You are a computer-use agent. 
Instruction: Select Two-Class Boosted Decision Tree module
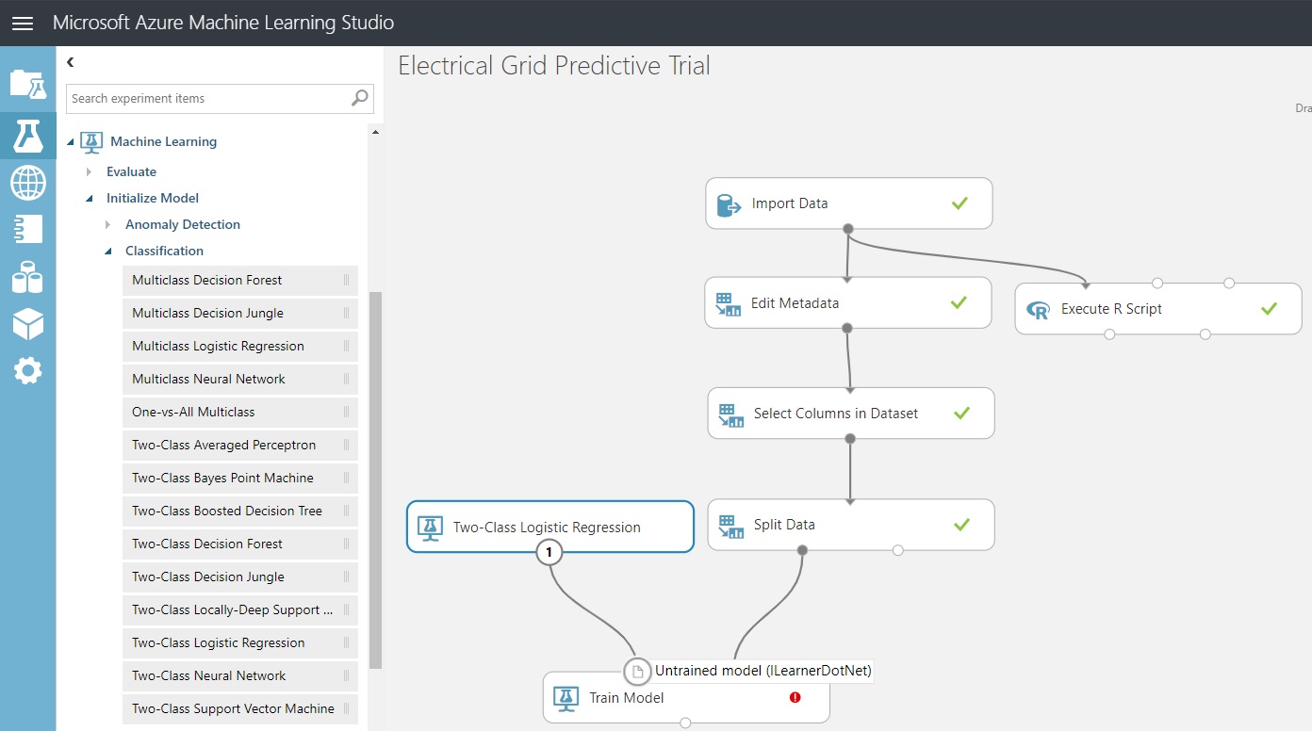(x=240, y=511)
